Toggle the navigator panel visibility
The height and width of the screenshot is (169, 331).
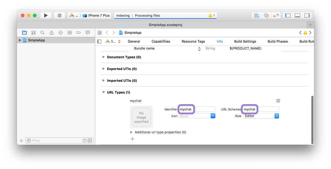tap(288, 15)
